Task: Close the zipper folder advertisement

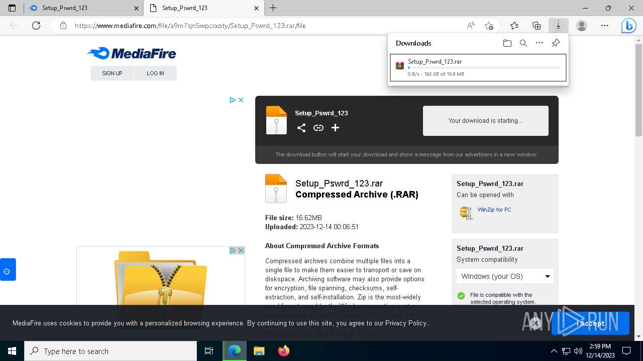Action: [241, 250]
